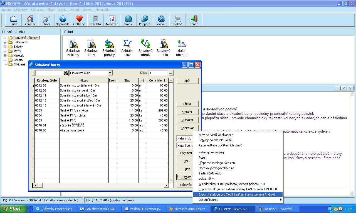Open the Úpravy menu
356x213 pixels.
87,10
